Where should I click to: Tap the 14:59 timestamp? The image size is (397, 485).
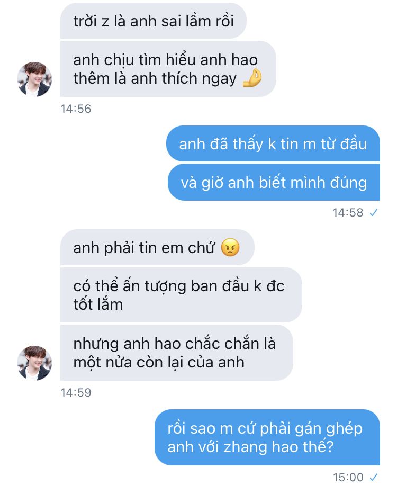(x=76, y=392)
